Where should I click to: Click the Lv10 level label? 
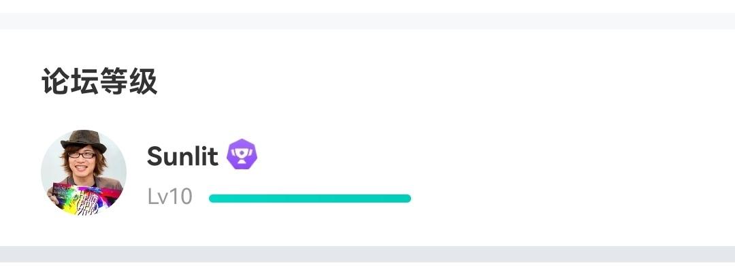(169, 197)
